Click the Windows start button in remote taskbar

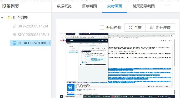click(x=61, y=96)
